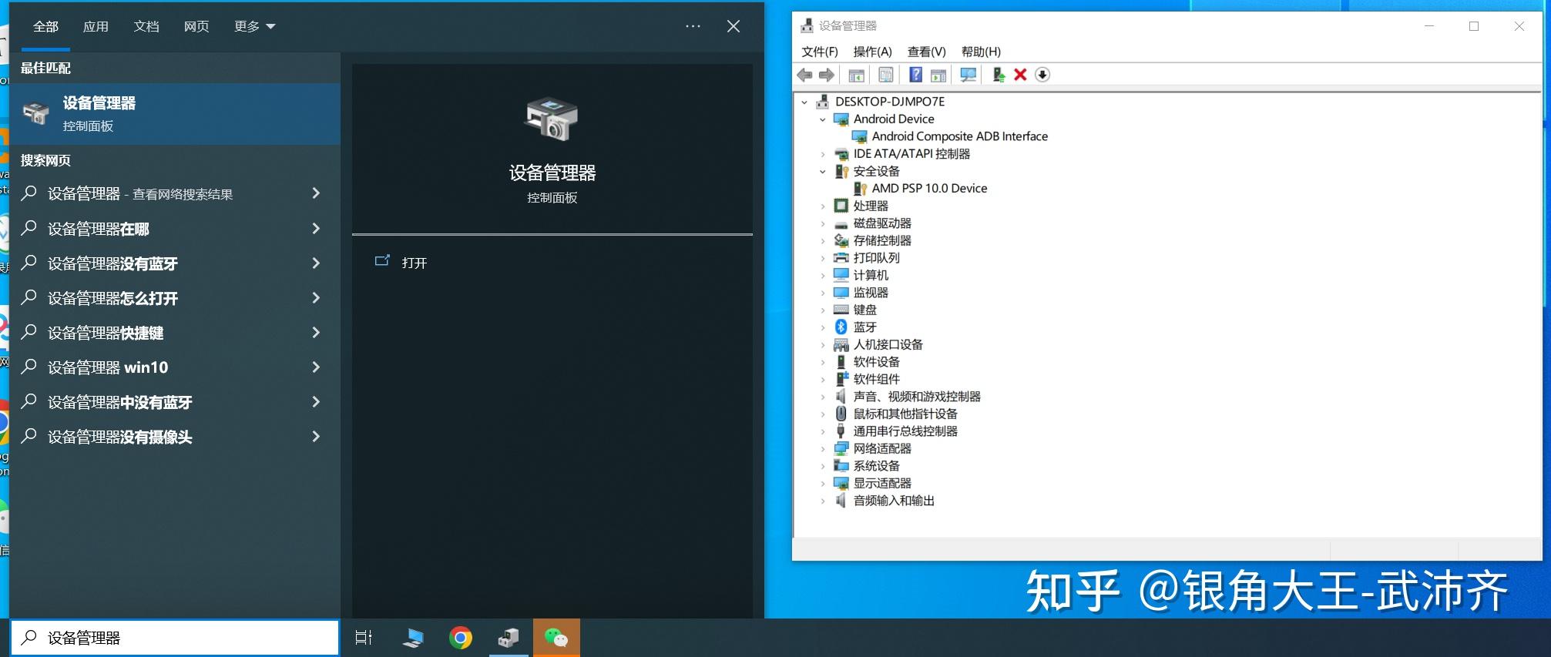Viewport: 1551px width, 657px height.
Task: Click 打开 to open Device Manager
Action: click(414, 263)
